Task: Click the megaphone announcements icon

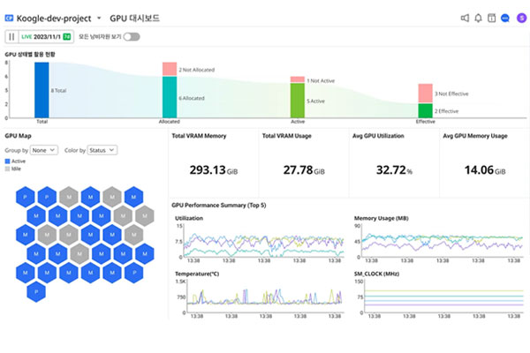Action: pyautogui.click(x=465, y=18)
